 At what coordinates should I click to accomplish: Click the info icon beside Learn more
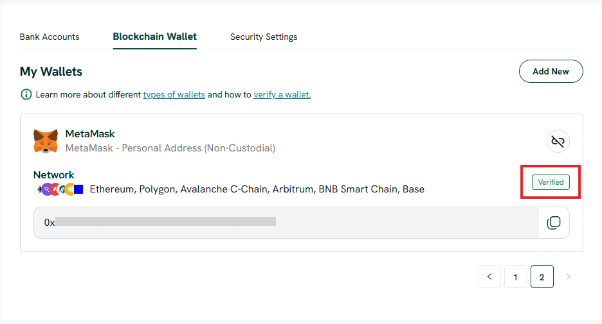coord(26,94)
